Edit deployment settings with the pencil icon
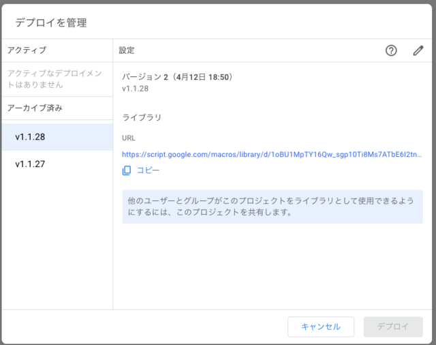 click(x=418, y=50)
